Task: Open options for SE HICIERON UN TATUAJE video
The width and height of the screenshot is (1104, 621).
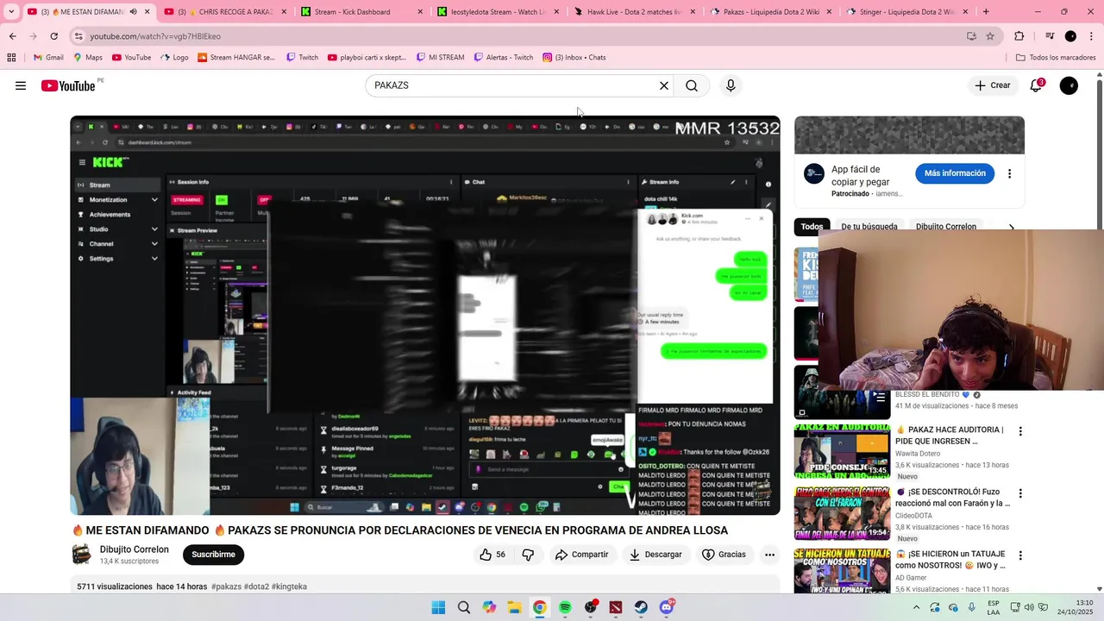Action: click(x=1020, y=555)
